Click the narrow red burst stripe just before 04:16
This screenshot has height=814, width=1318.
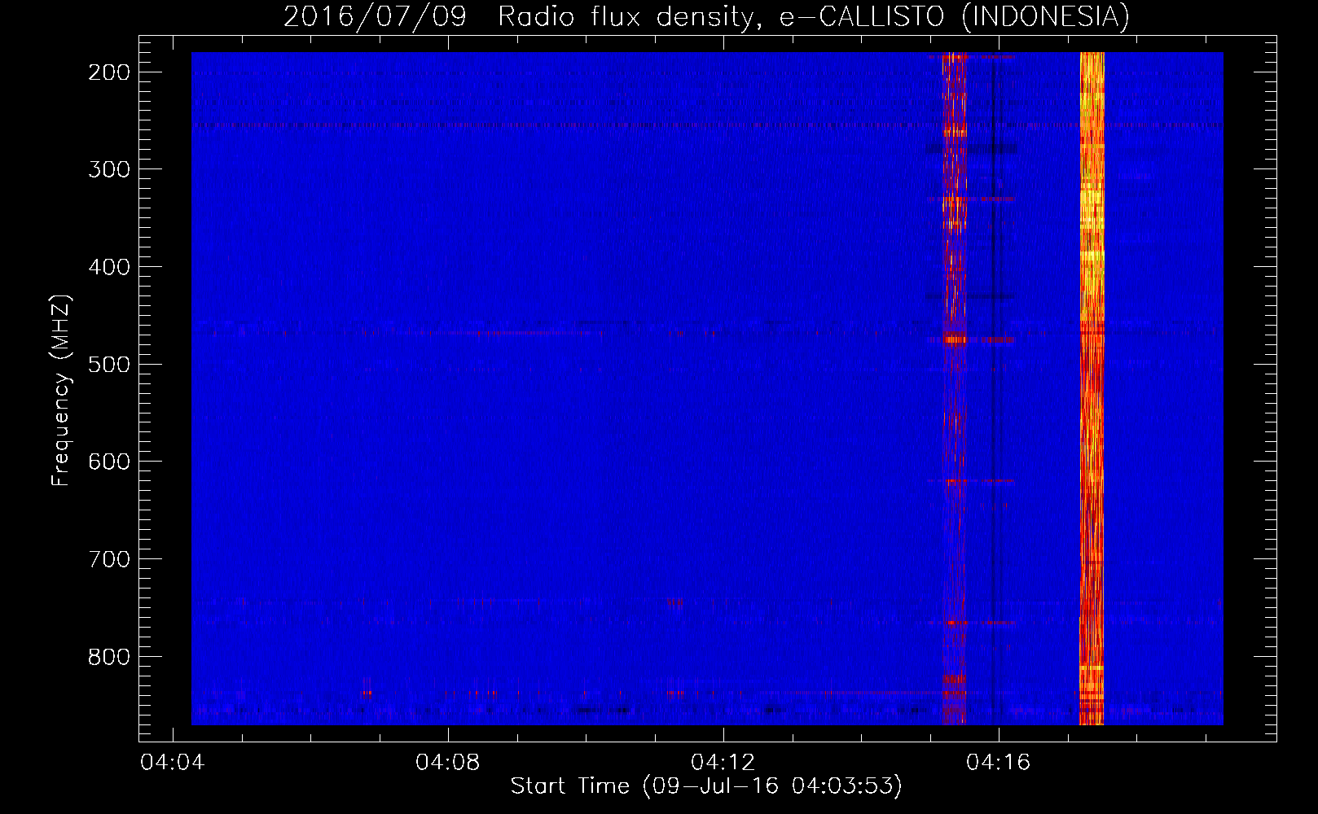pyautogui.click(x=954, y=388)
